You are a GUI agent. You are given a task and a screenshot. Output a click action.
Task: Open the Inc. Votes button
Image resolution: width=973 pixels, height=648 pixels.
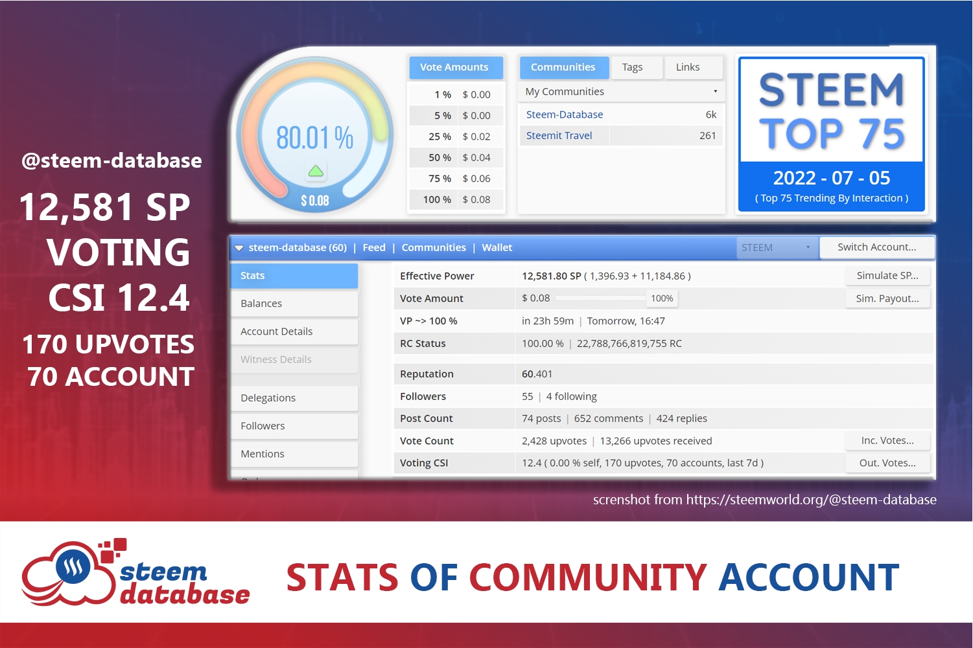887,441
